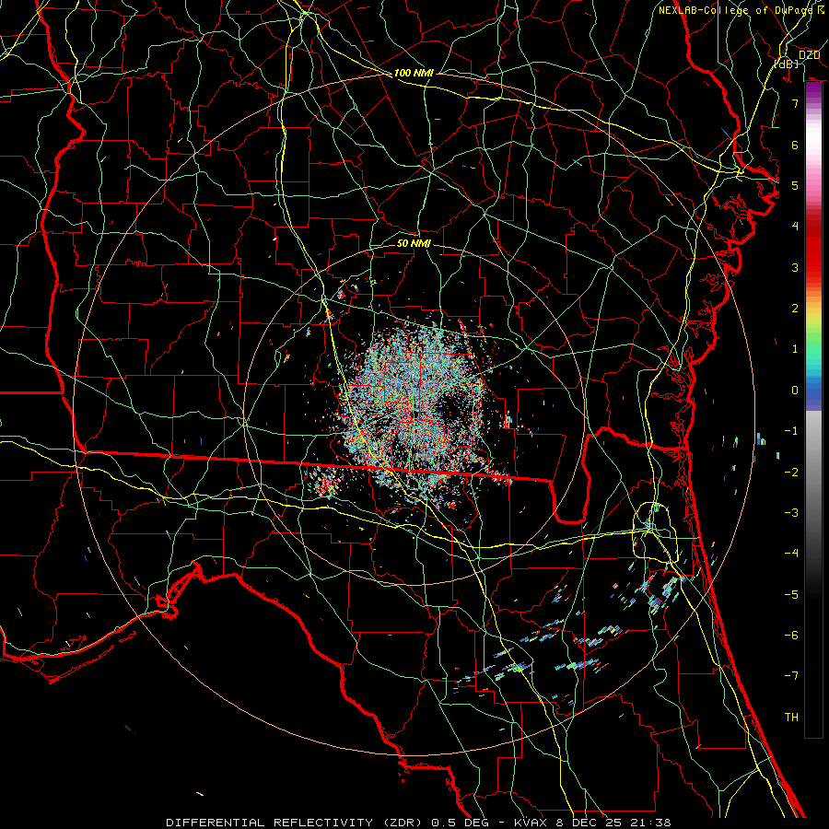Click the -5 value on the scale
Screen dimensions: 829x829
791,595
